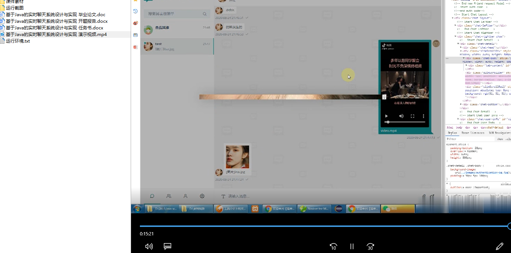Click the styles Filter input in DevTools

(x=469, y=139)
